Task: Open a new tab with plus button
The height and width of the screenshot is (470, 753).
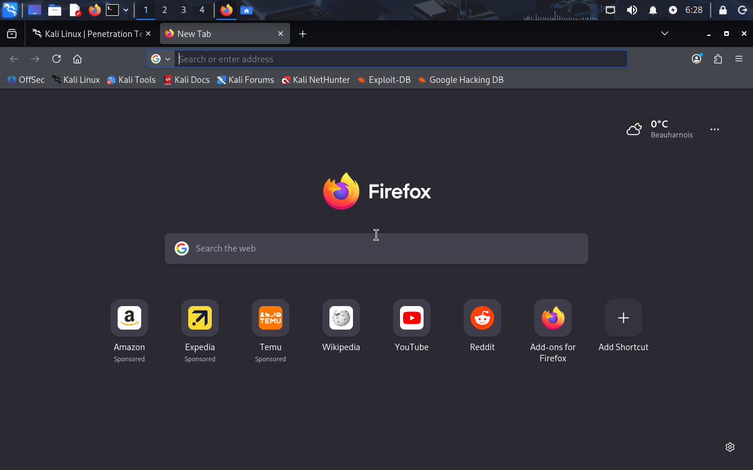Action: tap(302, 33)
